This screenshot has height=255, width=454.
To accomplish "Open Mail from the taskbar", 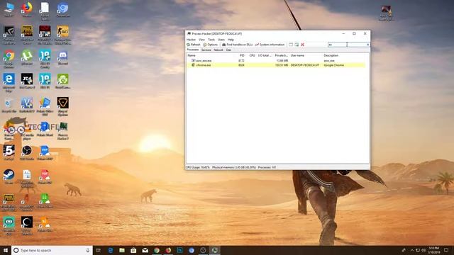I will tap(145, 250).
